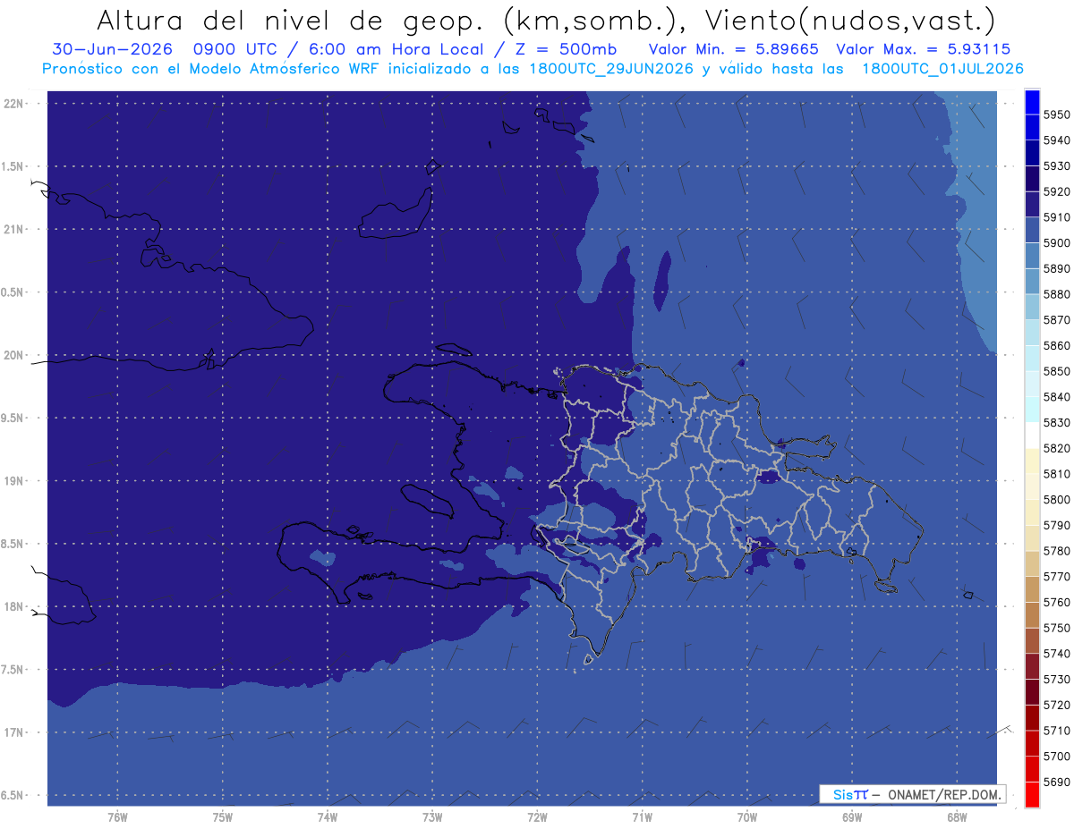The width and height of the screenshot is (1074, 829).
Task: Click the 69W longitude axis label
Action: tap(852, 817)
